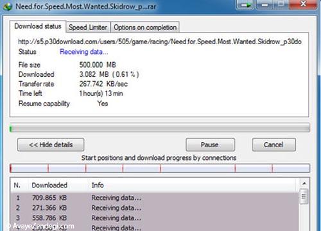Select connection row 558.786 KB

[154, 218]
